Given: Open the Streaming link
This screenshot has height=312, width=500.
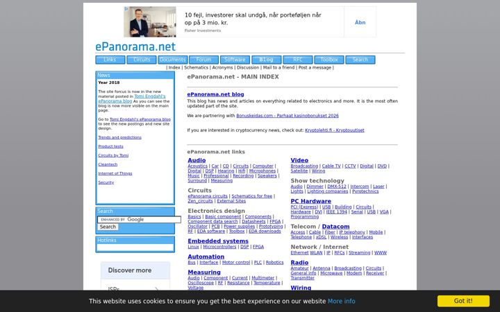Looking at the screenshot, I should coord(360,253).
